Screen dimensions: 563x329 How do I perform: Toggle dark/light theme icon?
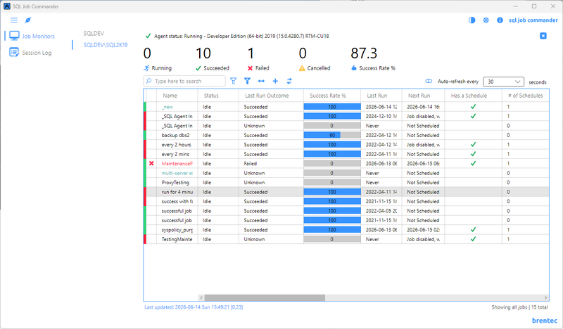coord(472,20)
